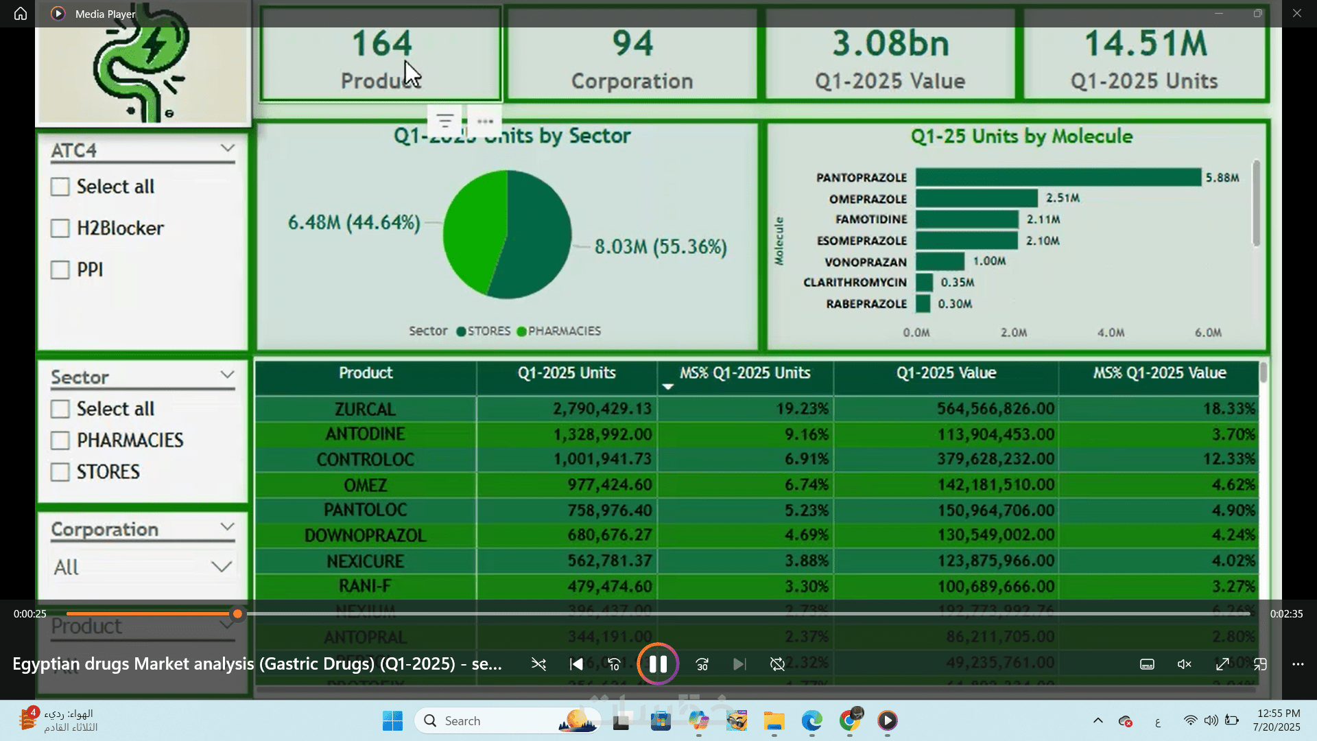Click the Product column header

tap(366, 373)
